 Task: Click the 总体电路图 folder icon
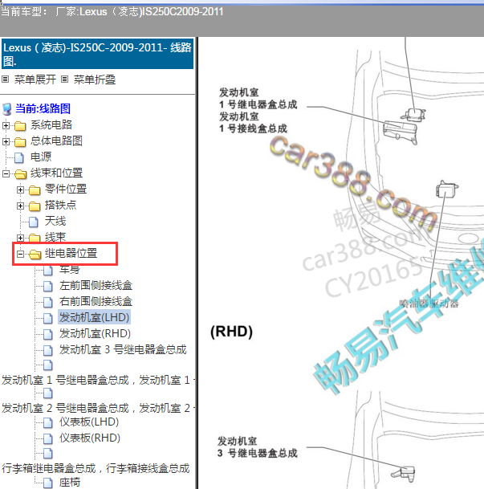click(20, 142)
